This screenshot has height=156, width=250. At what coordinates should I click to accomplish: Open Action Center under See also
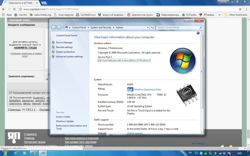[63, 117]
